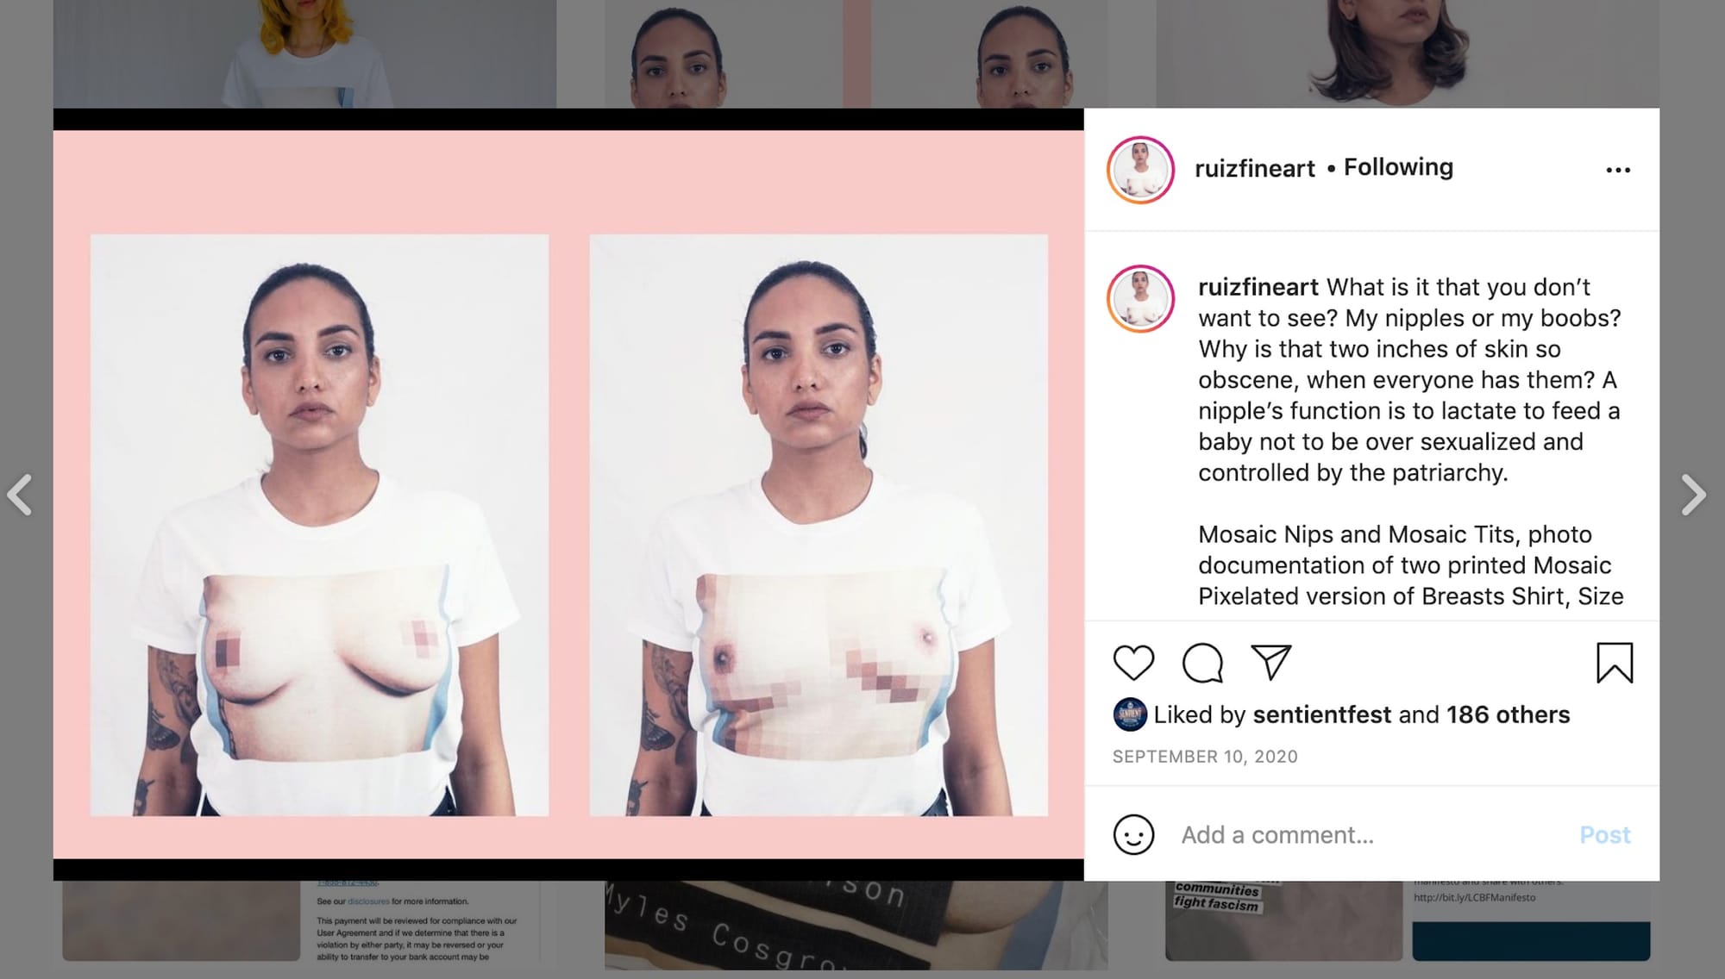The image size is (1725, 979).
Task: View the 186 others likes list
Action: [1508, 714]
